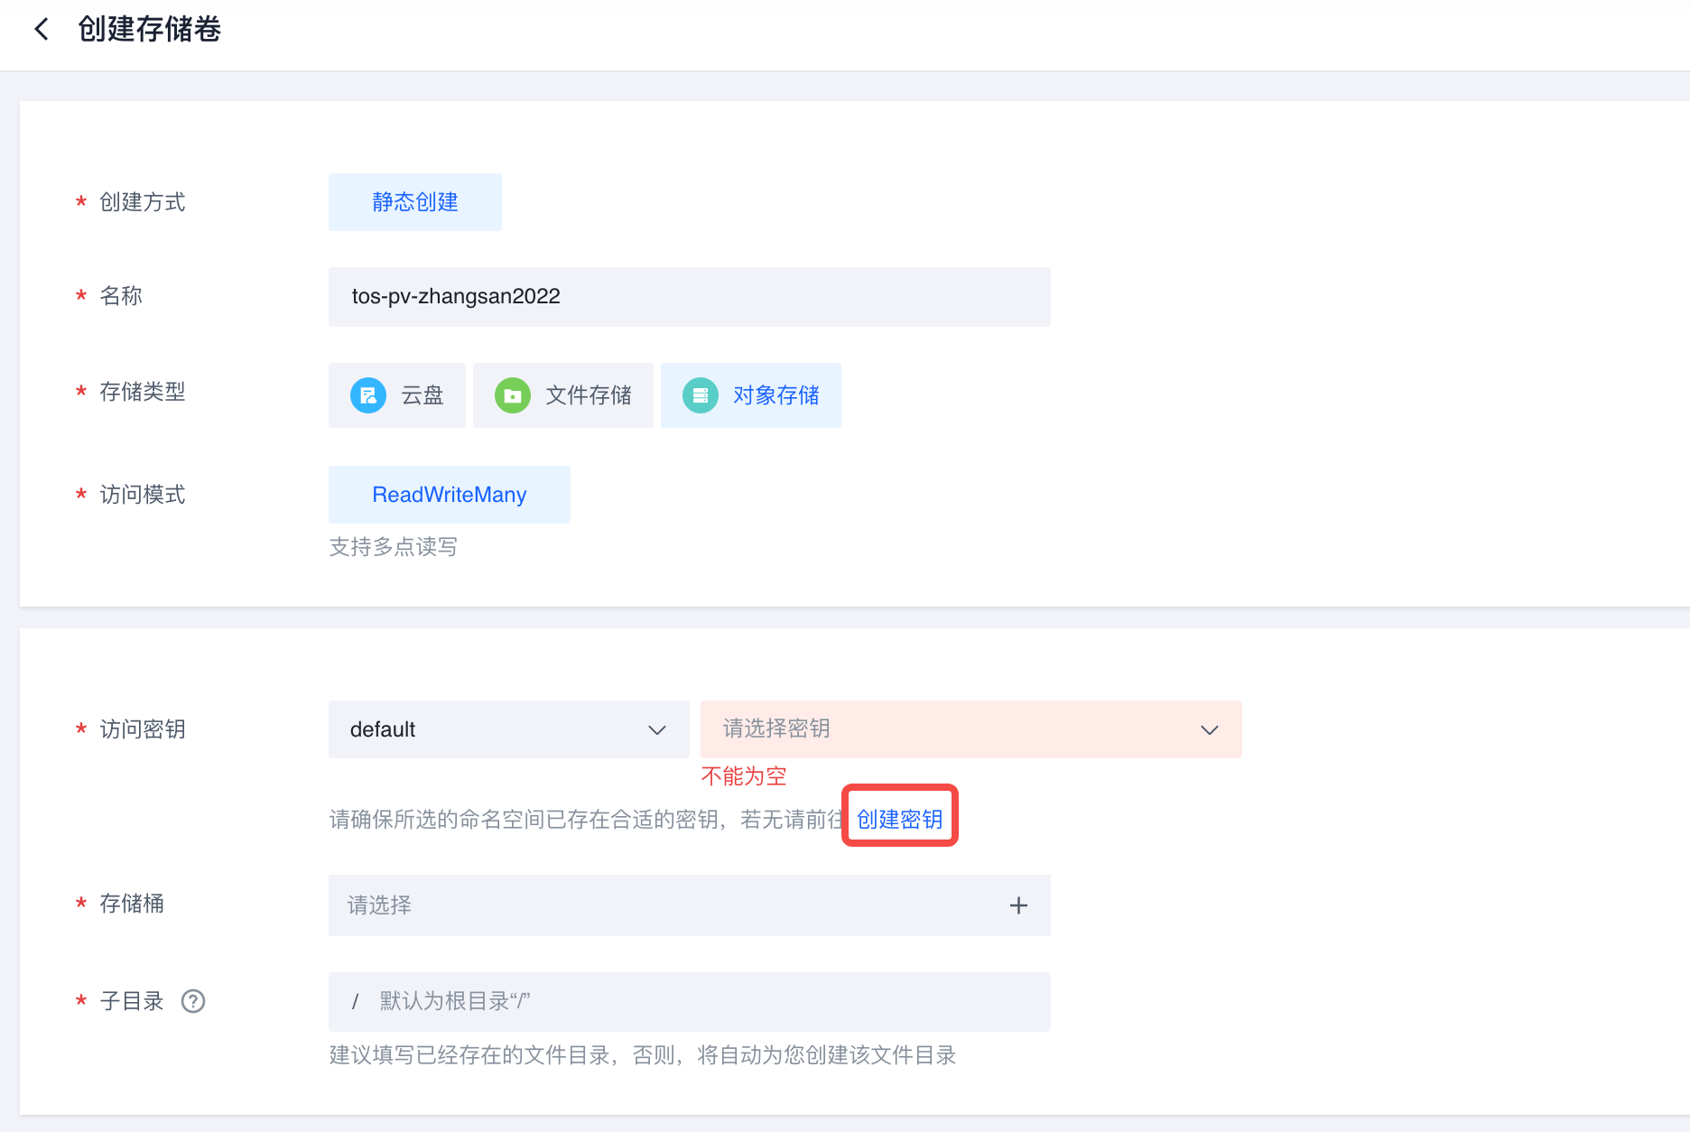
Task: Click the secret dropdown chevron arrow
Action: point(1210,729)
